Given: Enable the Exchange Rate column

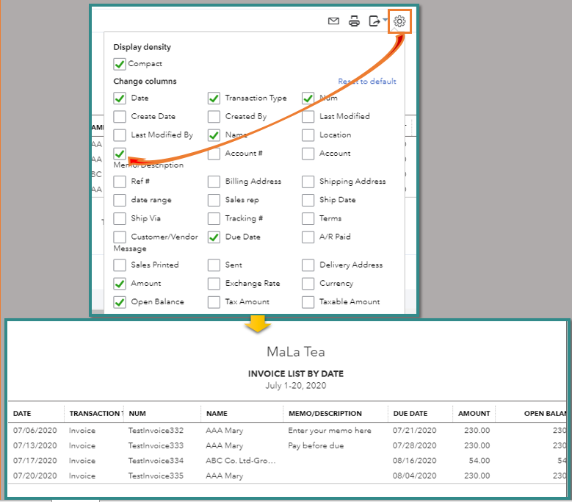Looking at the screenshot, I should click(x=214, y=283).
